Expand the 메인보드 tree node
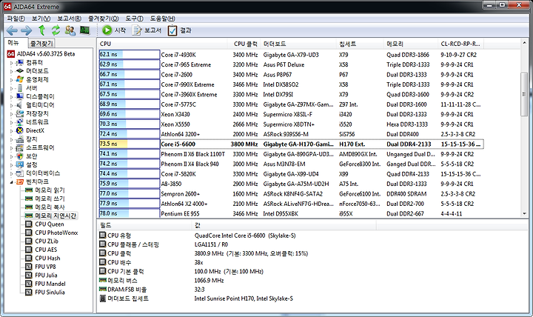 pyautogui.click(x=11, y=71)
